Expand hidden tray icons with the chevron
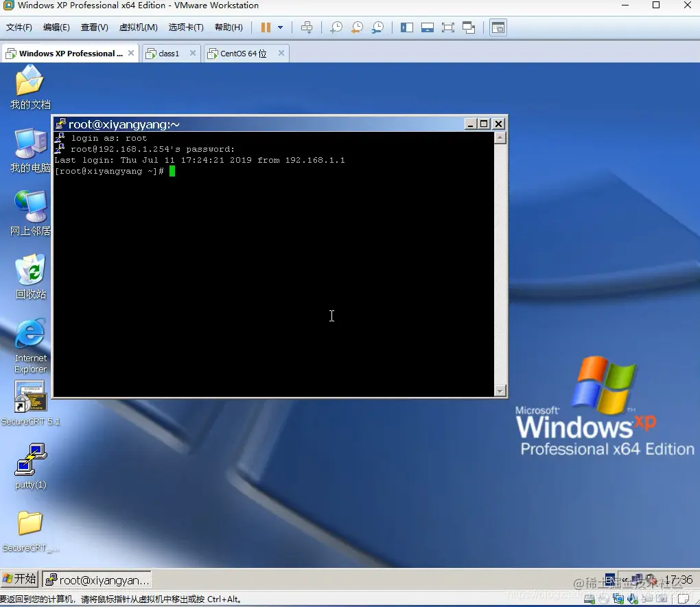The height and width of the screenshot is (607, 700). (625, 580)
